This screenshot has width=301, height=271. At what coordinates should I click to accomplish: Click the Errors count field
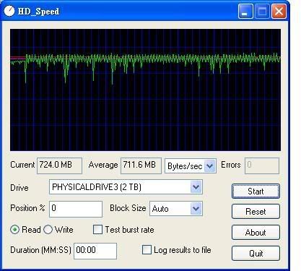(262, 165)
